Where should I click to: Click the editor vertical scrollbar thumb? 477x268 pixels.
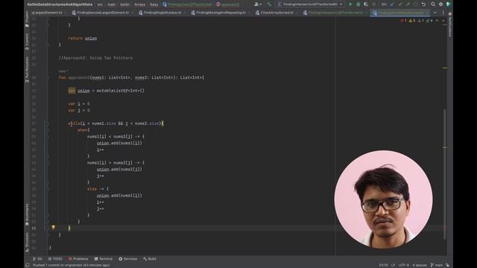coord(445,173)
